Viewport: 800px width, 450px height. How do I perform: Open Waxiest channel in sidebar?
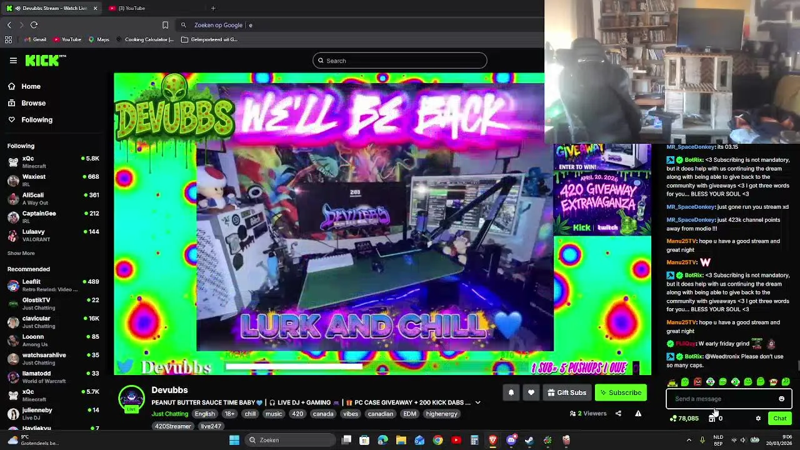(x=53, y=180)
